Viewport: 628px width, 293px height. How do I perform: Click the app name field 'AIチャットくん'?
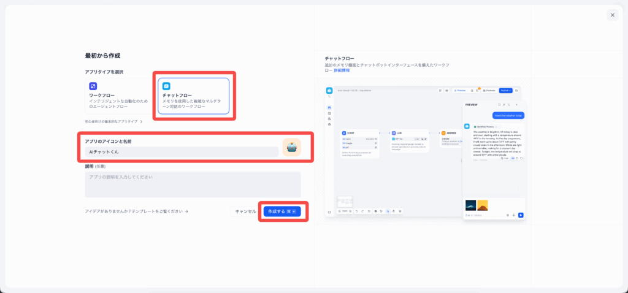(x=182, y=151)
